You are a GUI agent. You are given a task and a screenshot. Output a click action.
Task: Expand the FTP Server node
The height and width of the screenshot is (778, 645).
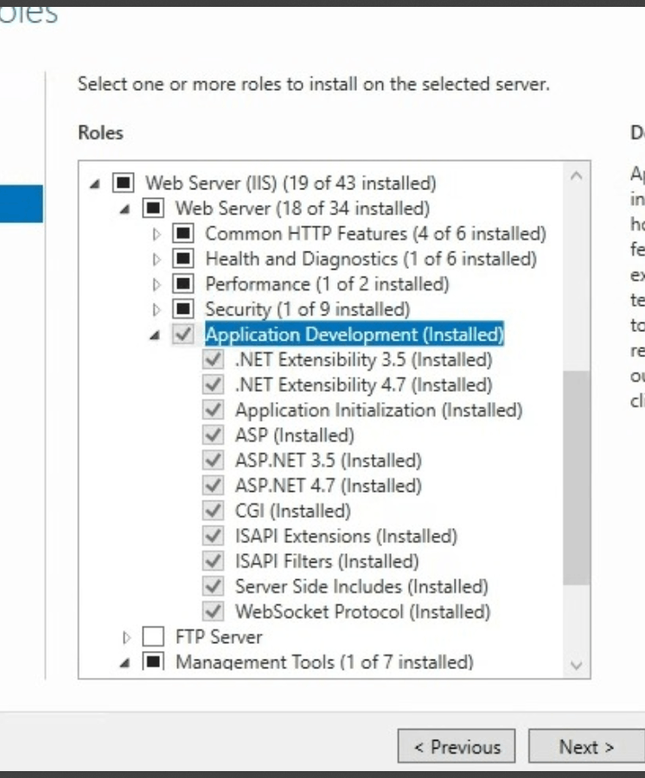click(x=126, y=637)
